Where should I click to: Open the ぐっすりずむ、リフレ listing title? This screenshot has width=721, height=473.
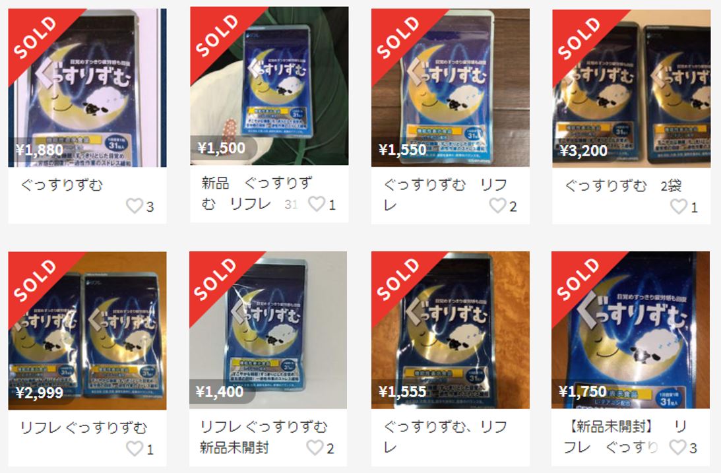445,437
